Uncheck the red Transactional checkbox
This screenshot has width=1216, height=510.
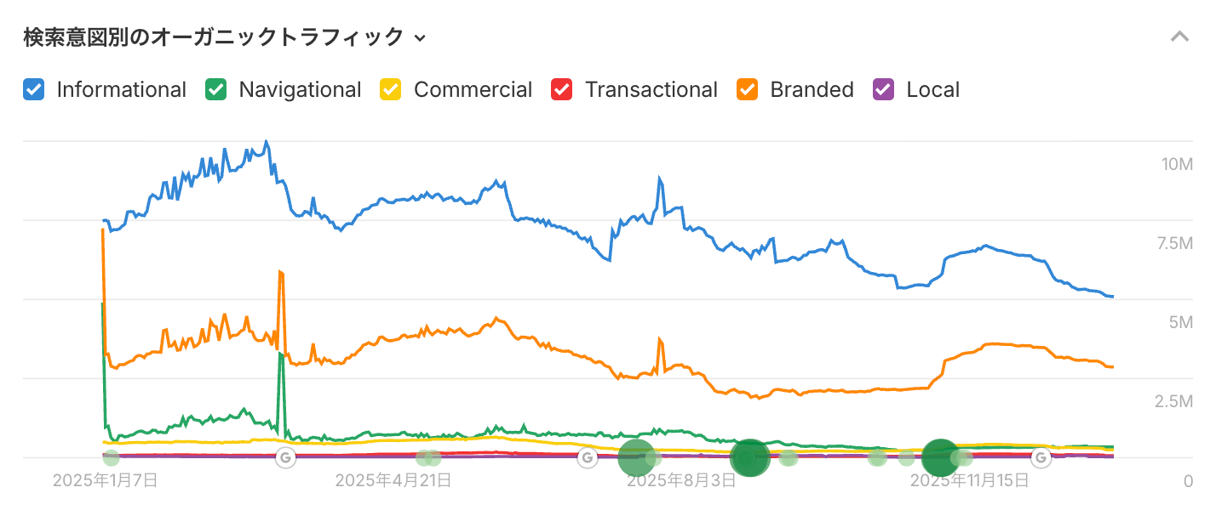pos(562,89)
